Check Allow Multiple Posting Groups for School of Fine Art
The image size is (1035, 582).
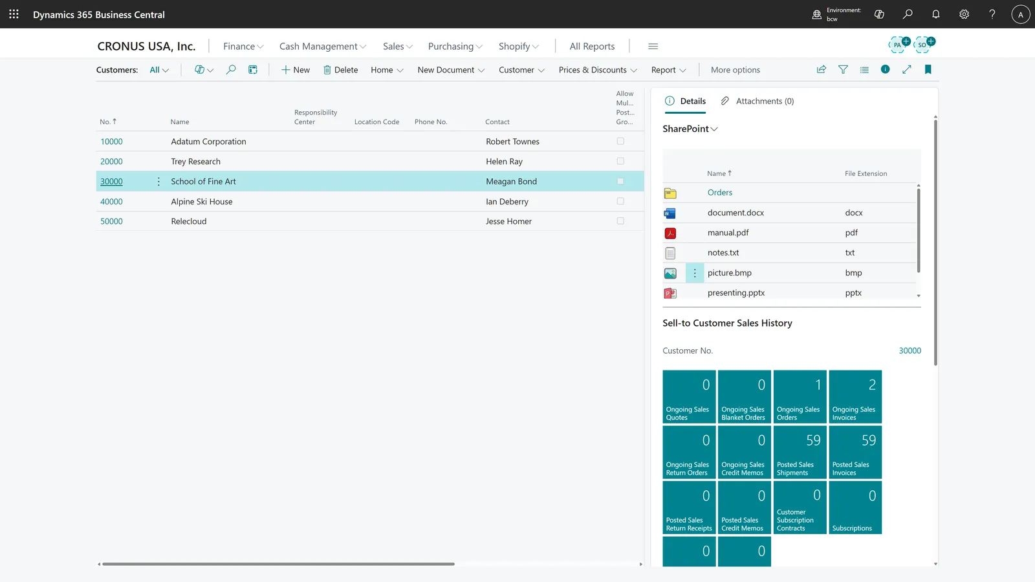(620, 181)
